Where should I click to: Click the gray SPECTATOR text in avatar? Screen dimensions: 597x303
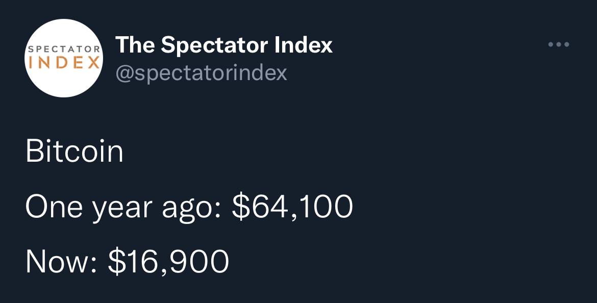click(x=64, y=49)
